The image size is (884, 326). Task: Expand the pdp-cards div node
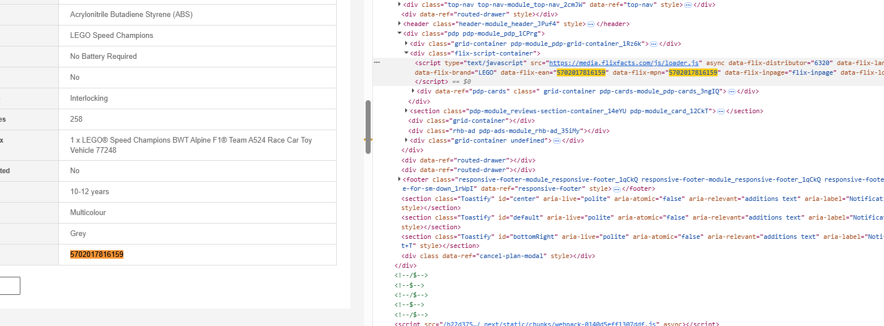413,91
